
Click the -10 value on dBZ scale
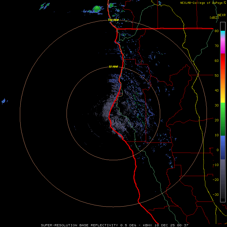216,165
